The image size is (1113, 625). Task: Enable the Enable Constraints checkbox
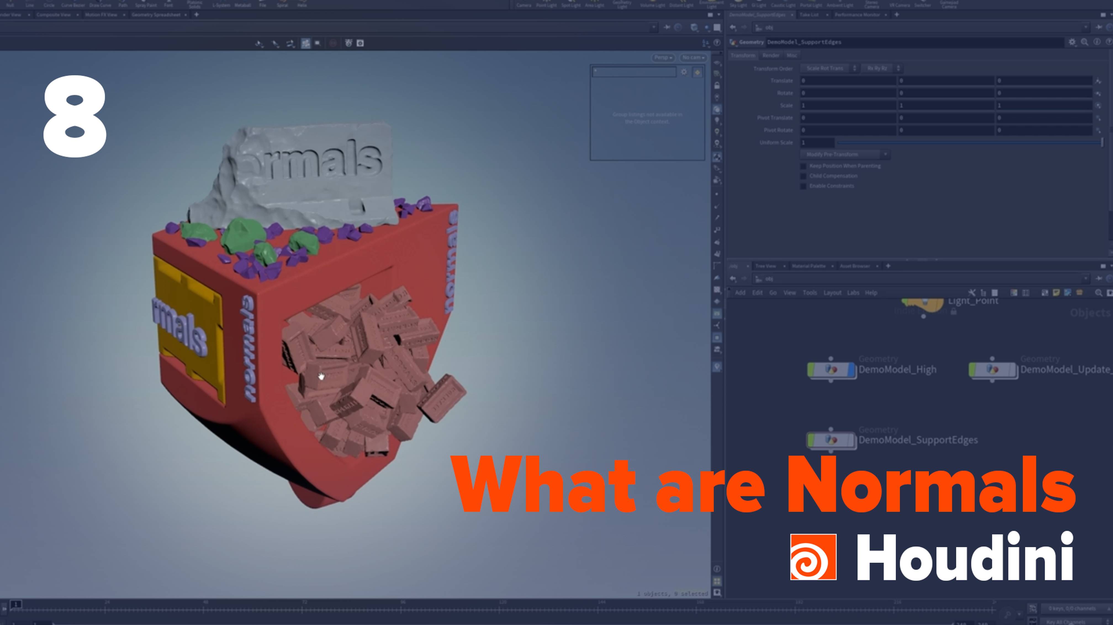803,186
